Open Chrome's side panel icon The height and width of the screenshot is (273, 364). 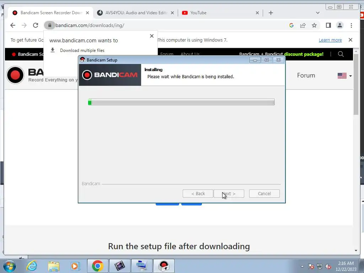click(x=328, y=25)
